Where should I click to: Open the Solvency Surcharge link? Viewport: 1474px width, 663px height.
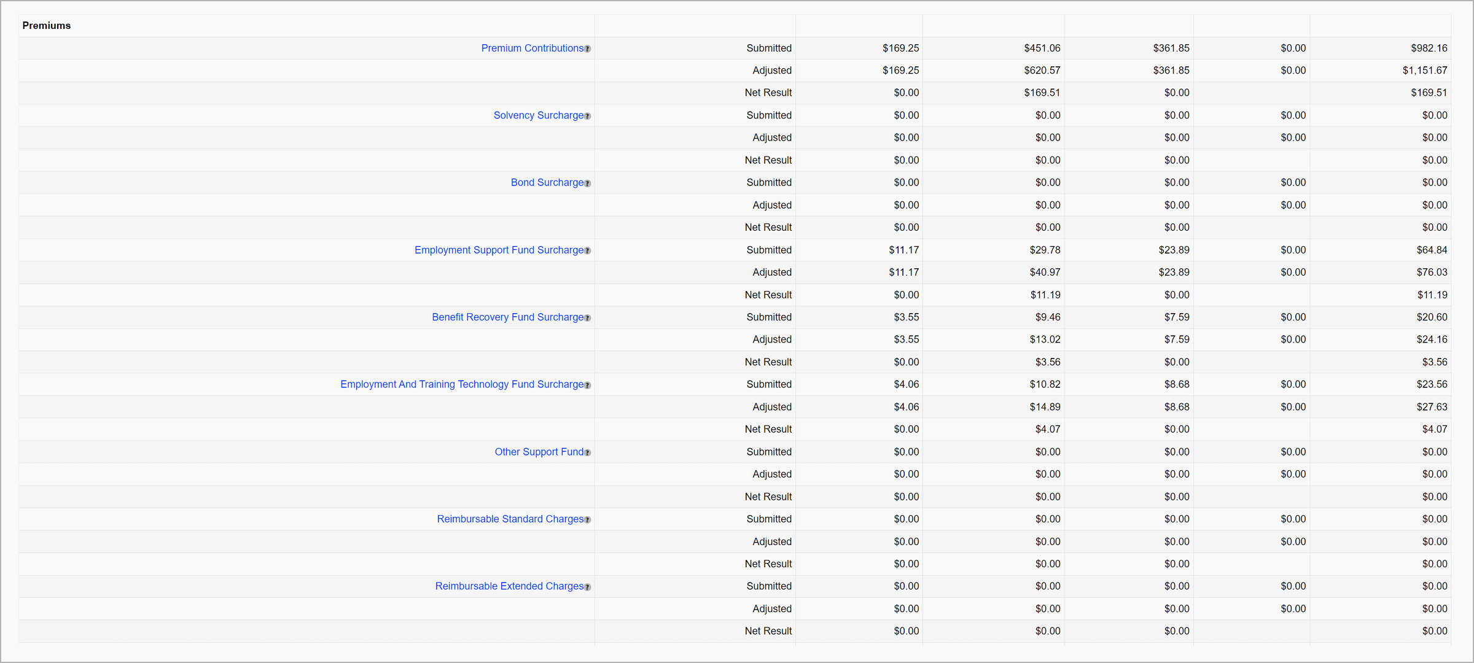coord(538,115)
